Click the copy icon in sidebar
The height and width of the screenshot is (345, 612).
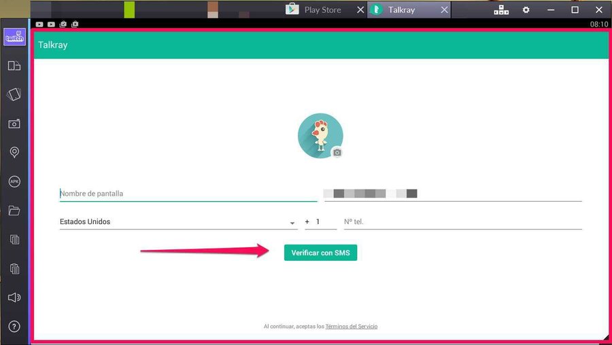pyautogui.click(x=14, y=239)
